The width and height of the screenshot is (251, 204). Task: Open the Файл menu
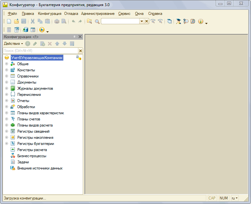click(x=12, y=14)
